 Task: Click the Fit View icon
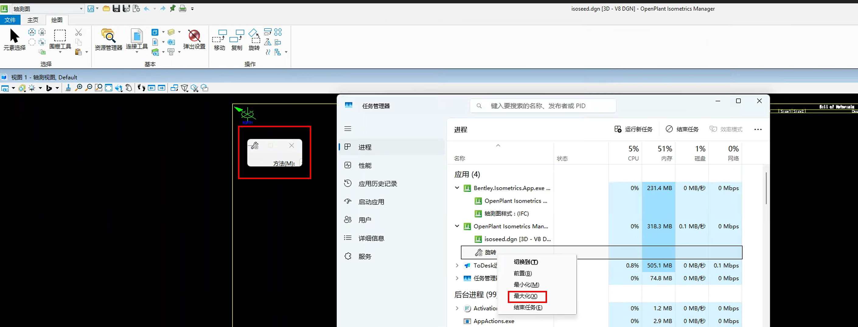click(x=109, y=88)
